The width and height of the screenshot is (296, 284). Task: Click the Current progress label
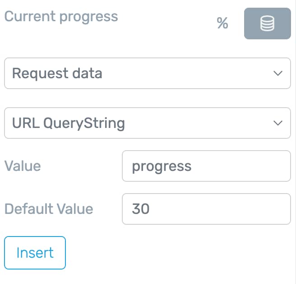(x=61, y=17)
